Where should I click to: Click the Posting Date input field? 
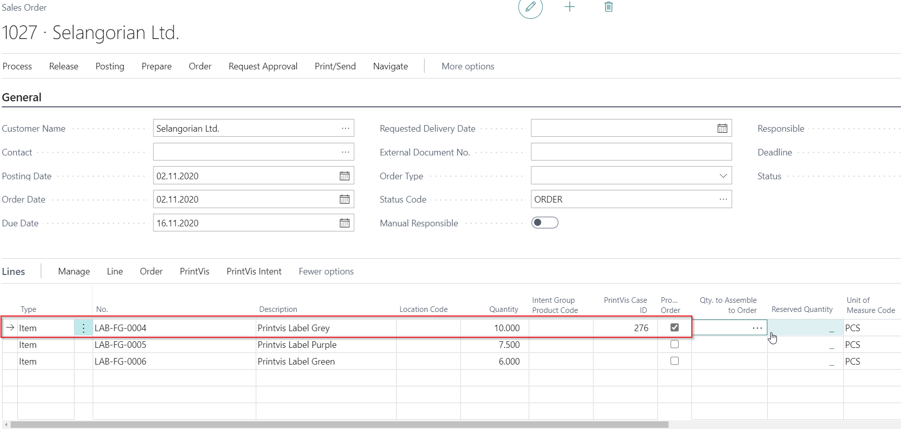tap(253, 176)
